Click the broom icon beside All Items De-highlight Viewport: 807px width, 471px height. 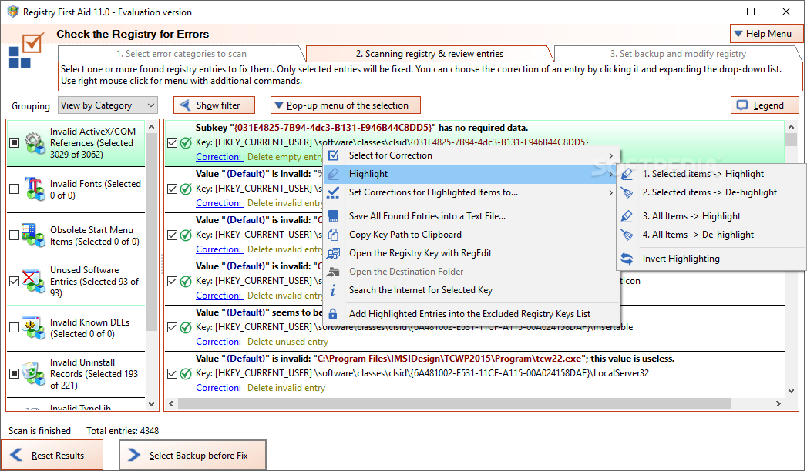pyautogui.click(x=627, y=235)
